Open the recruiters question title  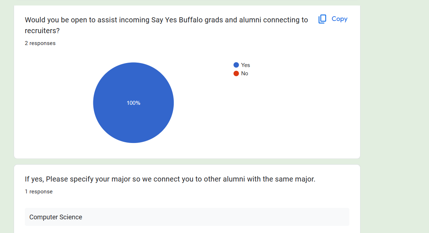pos(166,25)
